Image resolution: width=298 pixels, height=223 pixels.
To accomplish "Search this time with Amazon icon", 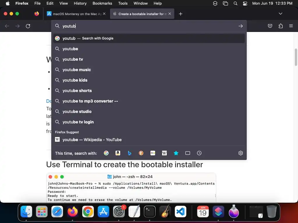I will [x=118, y=153].
